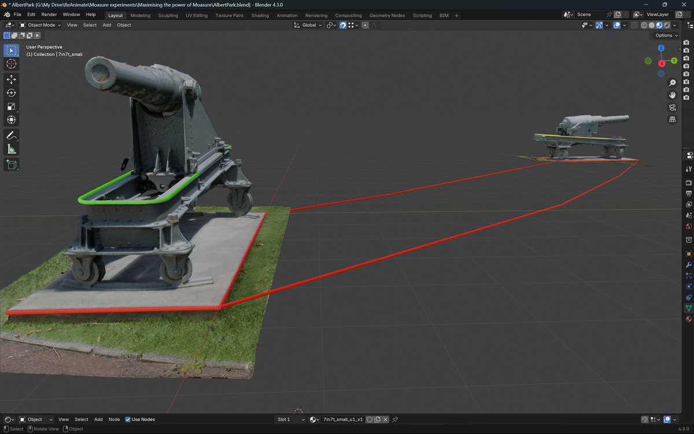Select the Annotate tool

pos(12,135)
